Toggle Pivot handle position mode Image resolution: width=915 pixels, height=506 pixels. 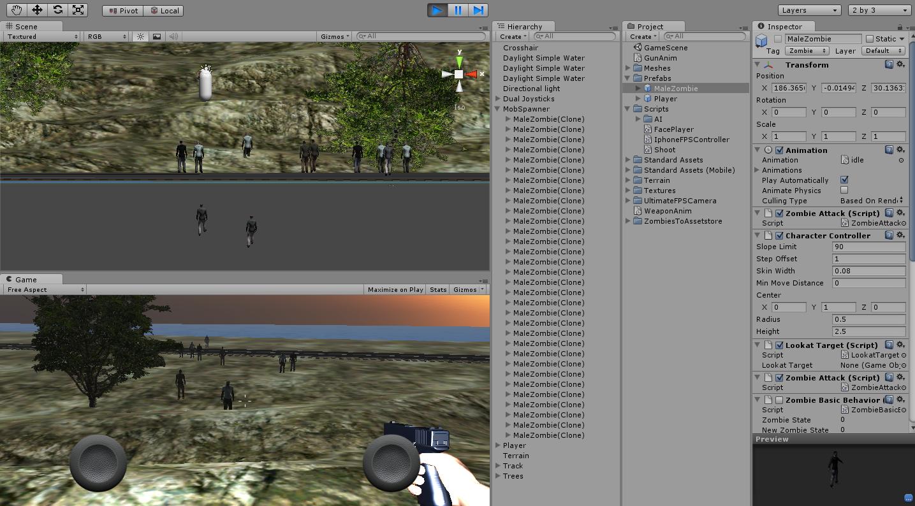coord(124,10)
